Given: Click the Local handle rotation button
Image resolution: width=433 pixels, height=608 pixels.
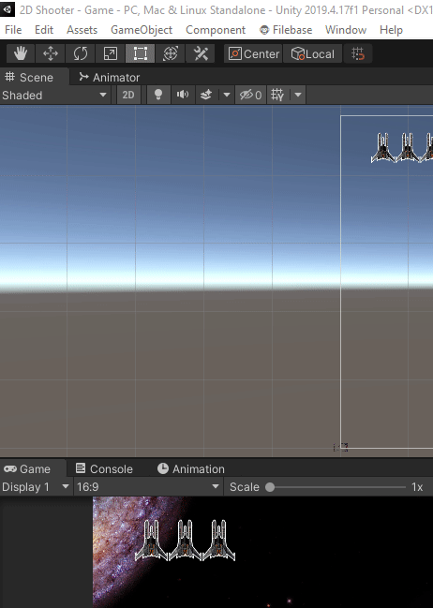Looking at the screenshot, I should click(313, 53).
